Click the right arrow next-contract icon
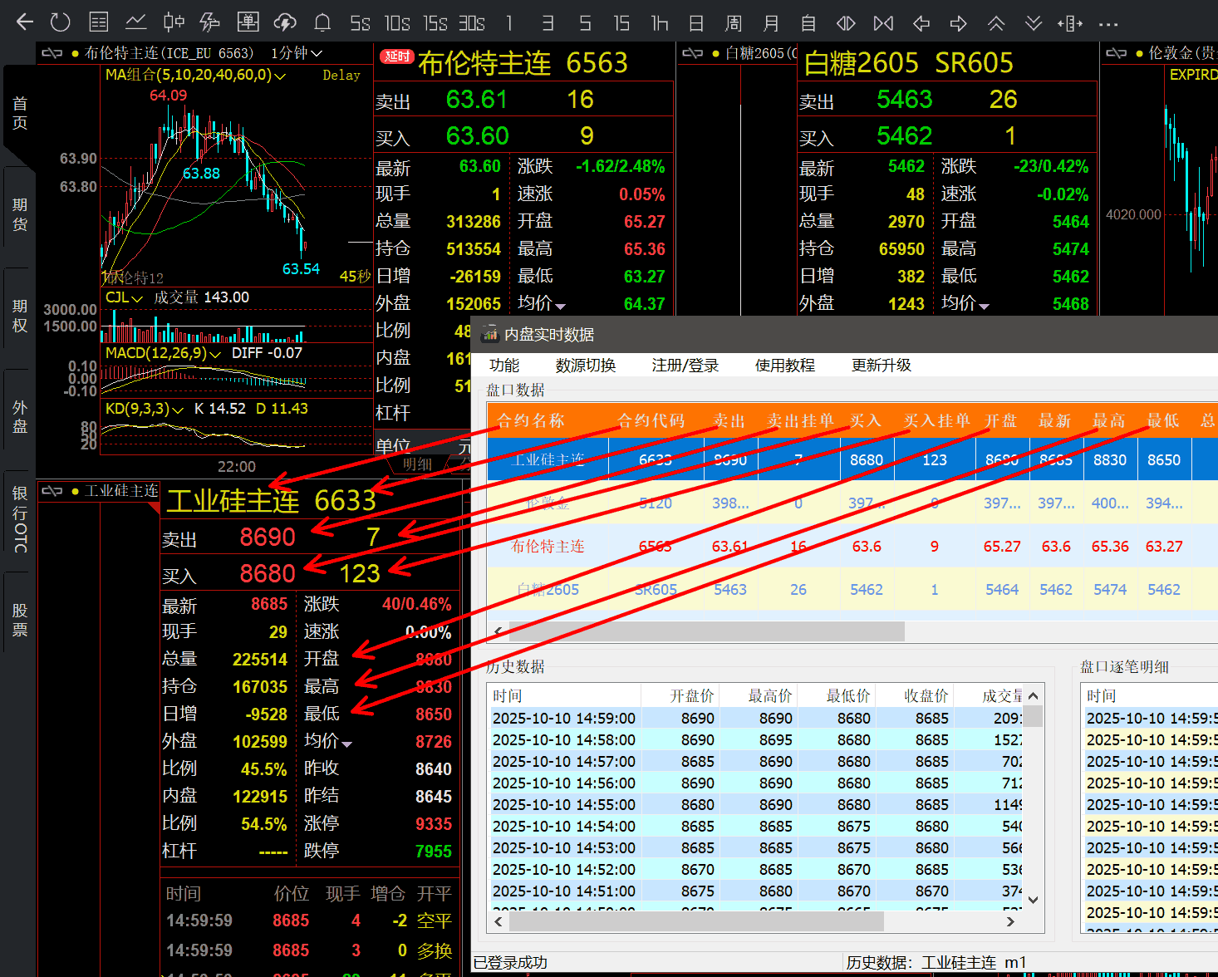 pos(959,23)
